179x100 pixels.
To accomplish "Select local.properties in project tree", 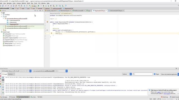I will click(9, 46).
